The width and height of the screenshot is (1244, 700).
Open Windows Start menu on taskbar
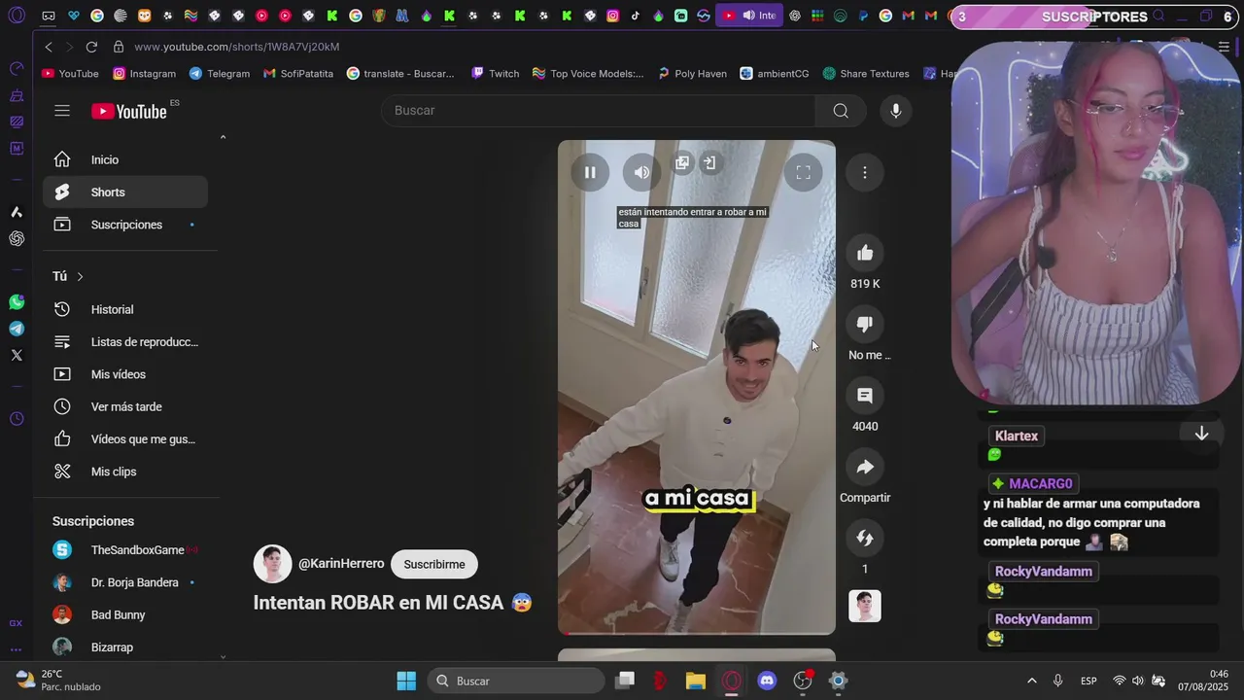click(406, 681)
